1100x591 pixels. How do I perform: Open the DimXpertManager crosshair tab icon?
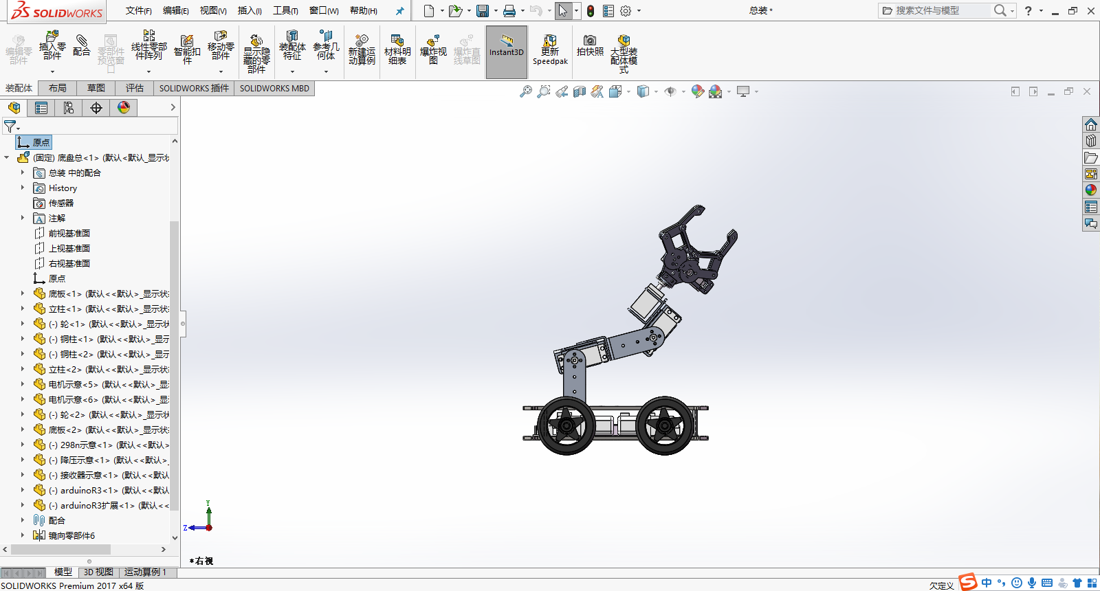[x=96, y=108]
